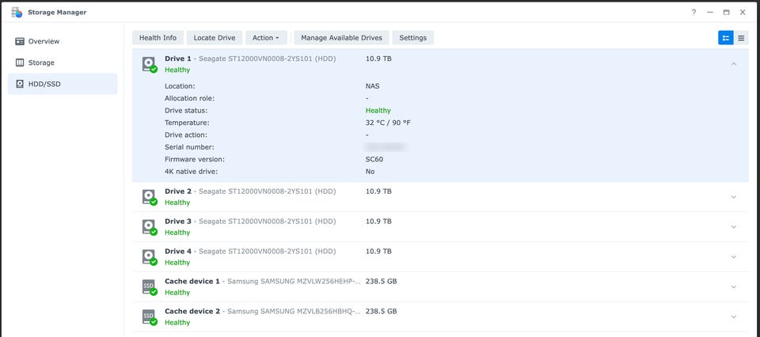Open the Settings button
Viewport: 760px width, 337px height.
click(x=413, y=38)
